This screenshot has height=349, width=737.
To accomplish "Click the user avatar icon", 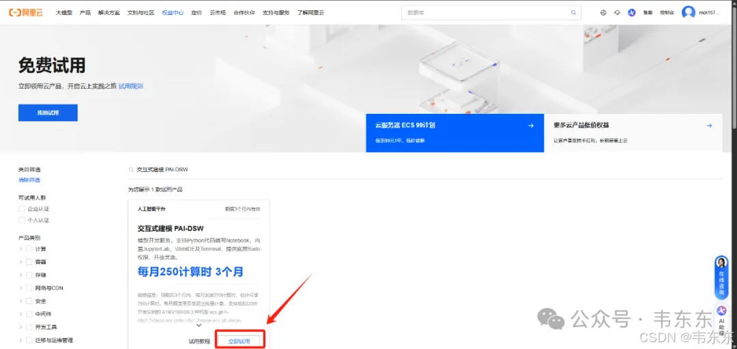I will tap(688, 13).
